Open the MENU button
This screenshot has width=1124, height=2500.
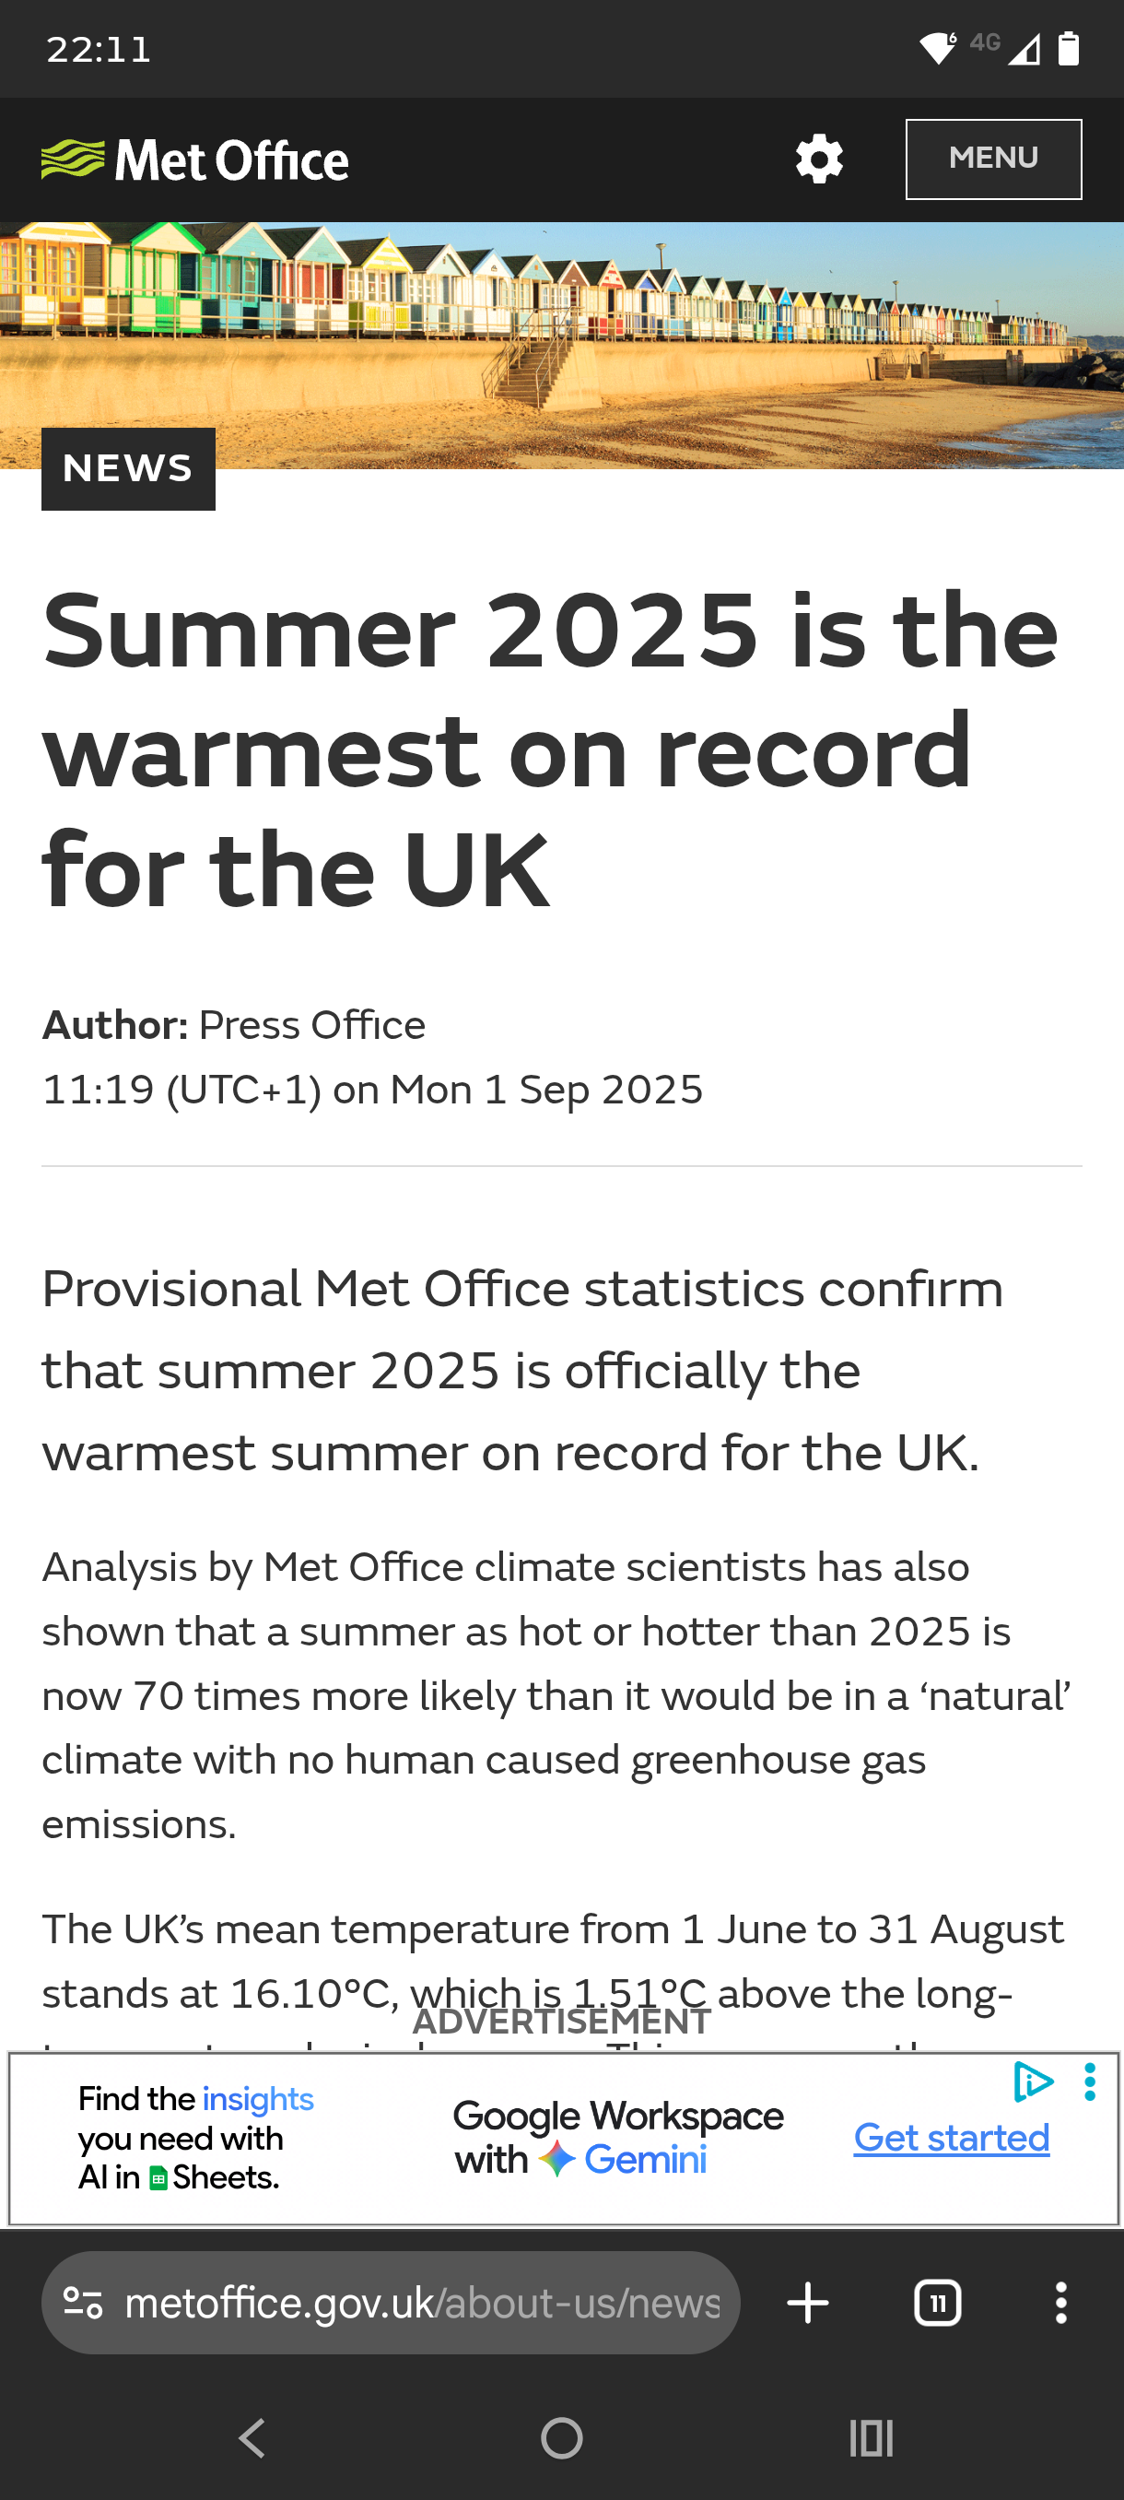pos(993,159)
